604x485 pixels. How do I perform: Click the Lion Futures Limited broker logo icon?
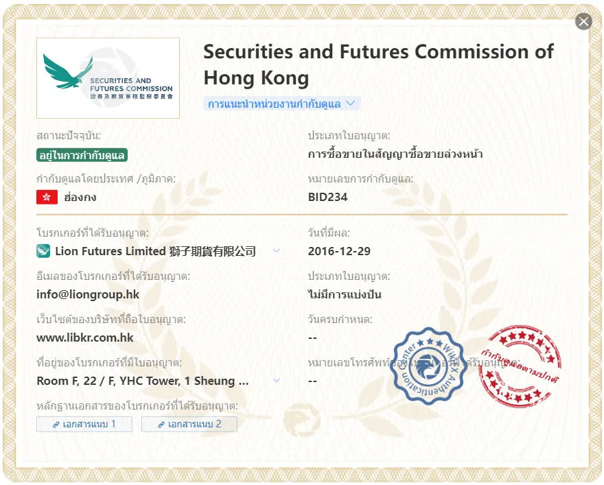pyautogui.click(x=43, y=251)
